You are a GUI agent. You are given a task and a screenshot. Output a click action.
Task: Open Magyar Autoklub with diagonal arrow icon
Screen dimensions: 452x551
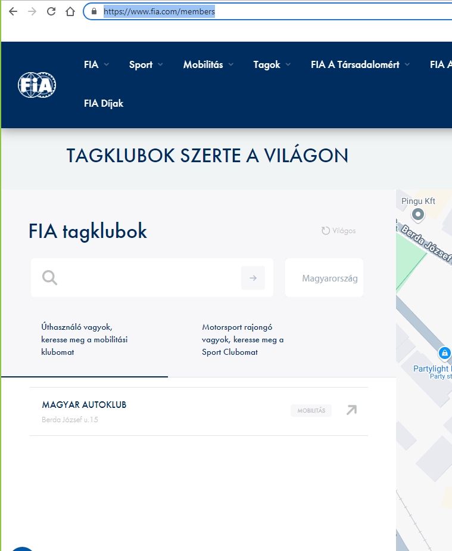point(351,410)
